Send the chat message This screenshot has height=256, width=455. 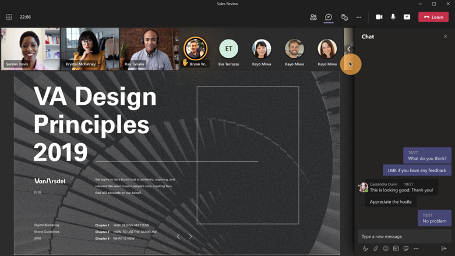pyautogui.click(x=444, y=248)
